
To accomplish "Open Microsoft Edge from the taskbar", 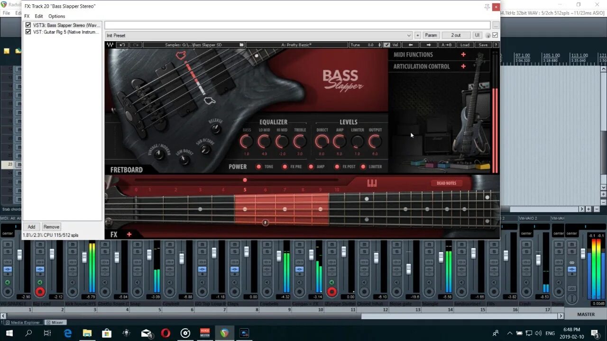I will 68,333.
